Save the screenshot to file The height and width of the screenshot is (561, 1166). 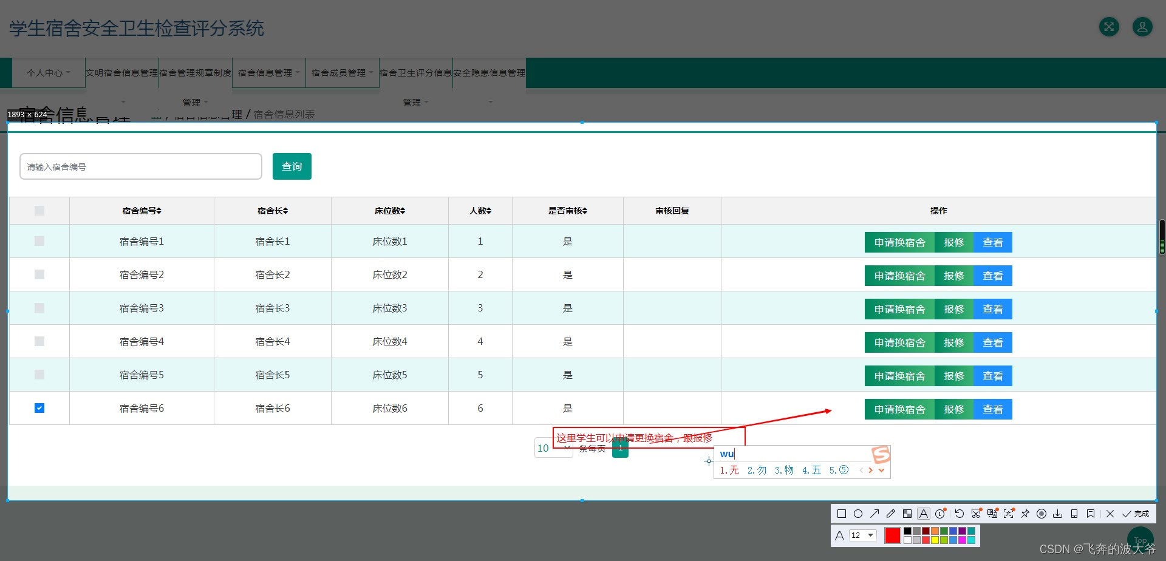(1058, 514)
